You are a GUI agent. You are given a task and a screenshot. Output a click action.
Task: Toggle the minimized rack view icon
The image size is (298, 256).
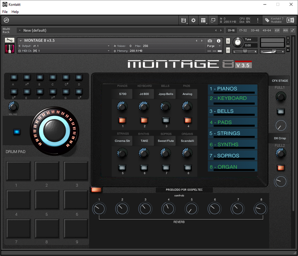[213, 20]
